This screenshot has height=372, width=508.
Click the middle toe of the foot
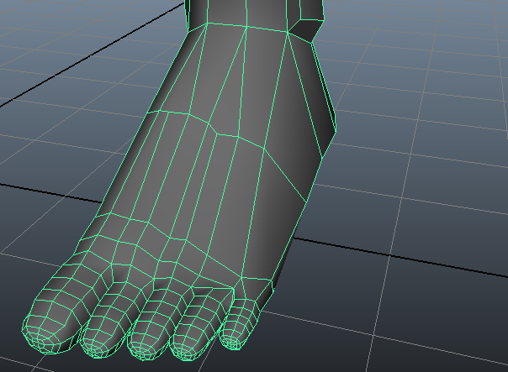153,323
